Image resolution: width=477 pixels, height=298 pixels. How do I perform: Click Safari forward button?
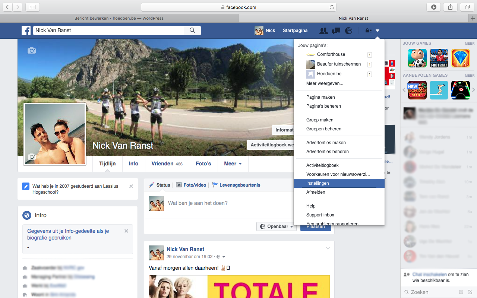point(17,7)
